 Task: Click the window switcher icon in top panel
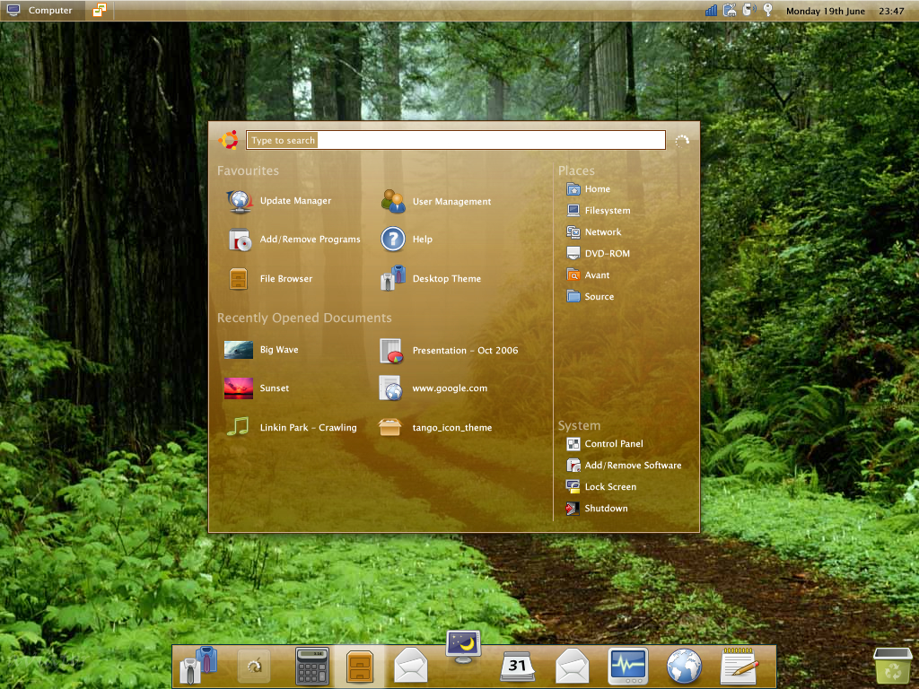100,10
